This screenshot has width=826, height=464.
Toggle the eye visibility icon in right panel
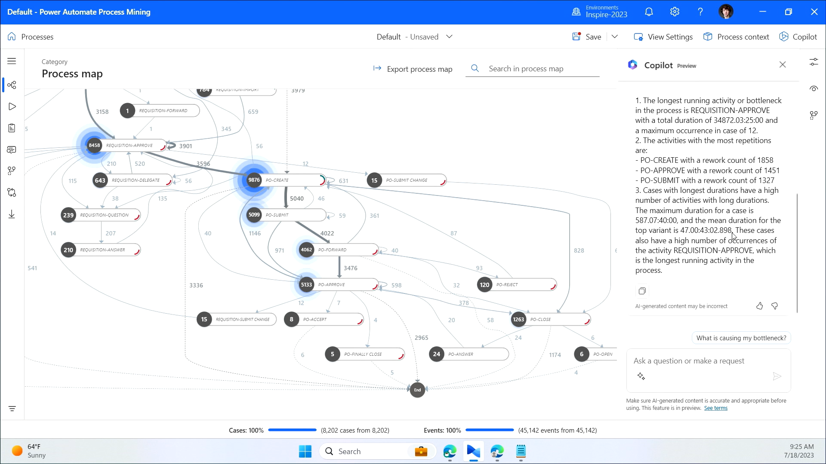[x=813, y=89]
